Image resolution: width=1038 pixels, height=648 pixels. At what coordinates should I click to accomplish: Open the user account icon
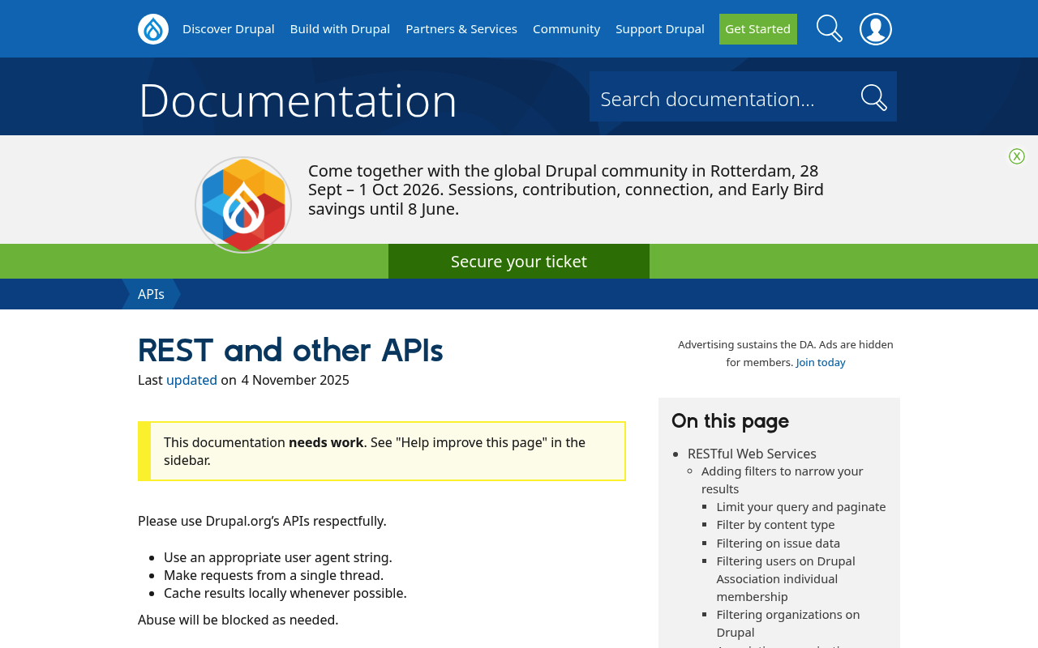pos(876,29)
